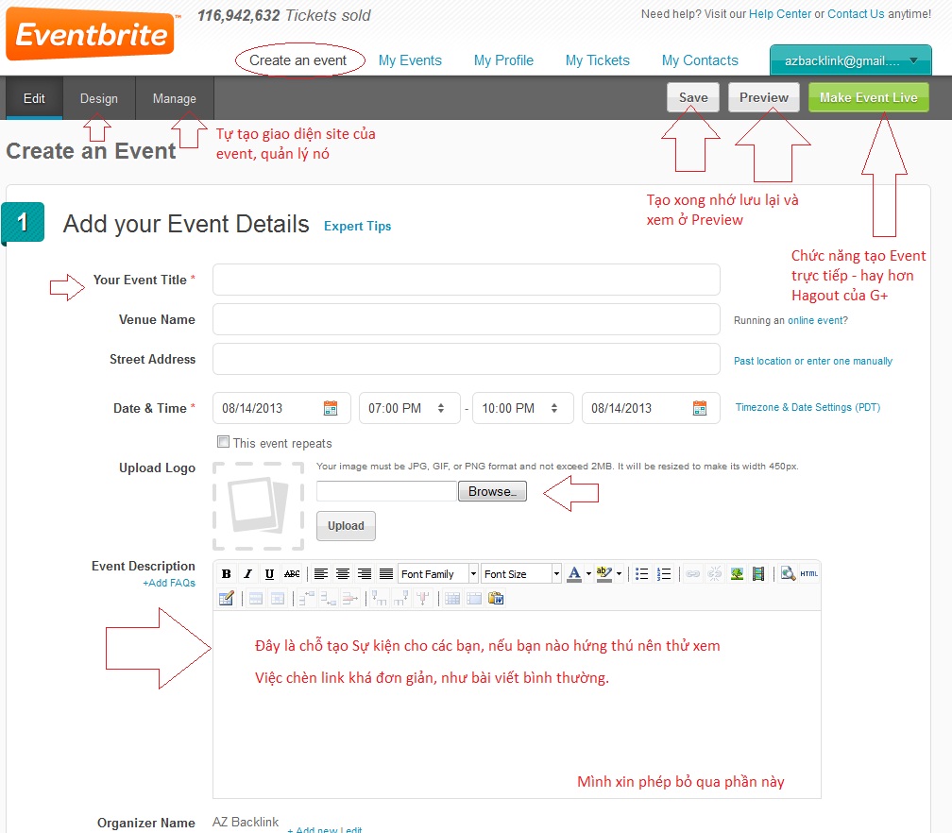Justify description text fully
952x833 pixels.
pyautogui.click(x=386, y=574)
